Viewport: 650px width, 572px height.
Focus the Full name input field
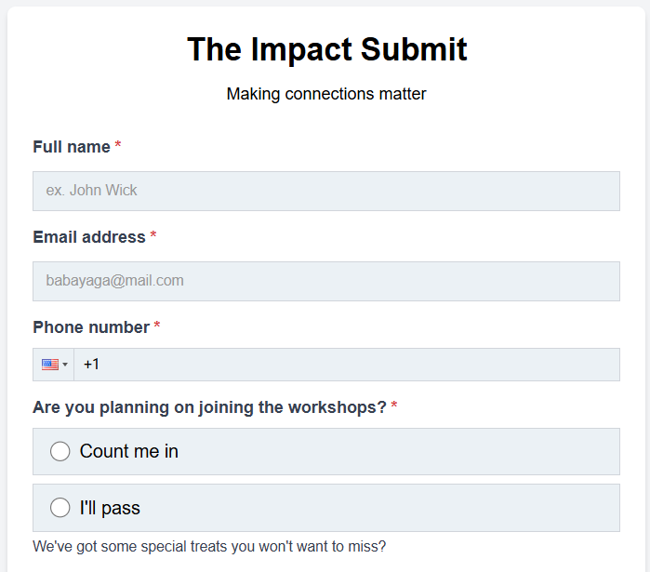click(325, 191)
